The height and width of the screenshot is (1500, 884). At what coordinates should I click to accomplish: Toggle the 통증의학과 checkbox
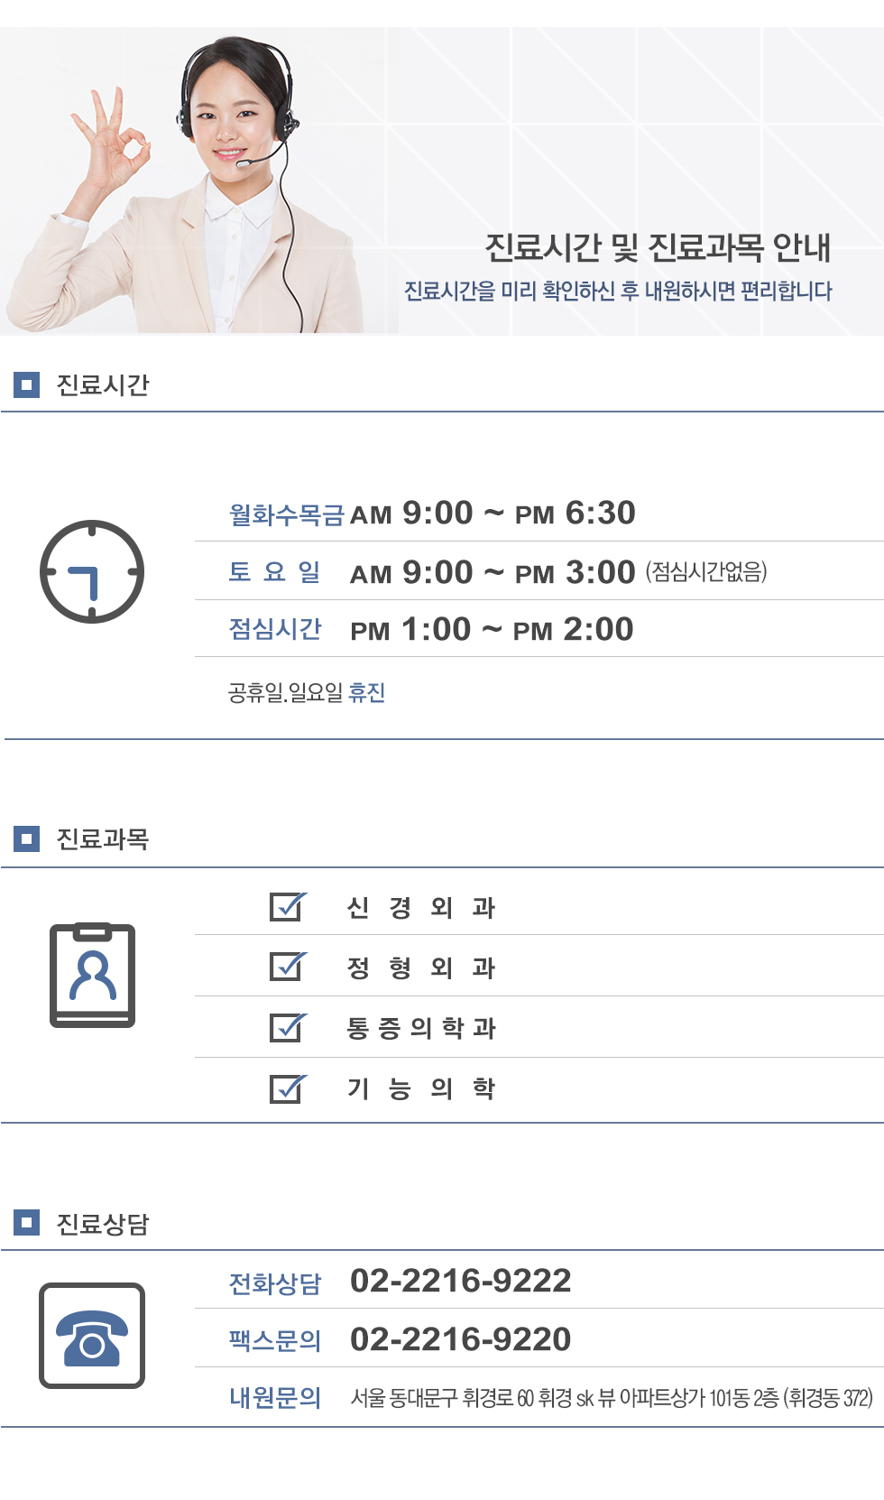287,1028
